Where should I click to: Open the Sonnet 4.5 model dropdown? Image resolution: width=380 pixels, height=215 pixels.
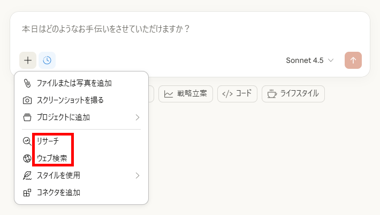310,60
